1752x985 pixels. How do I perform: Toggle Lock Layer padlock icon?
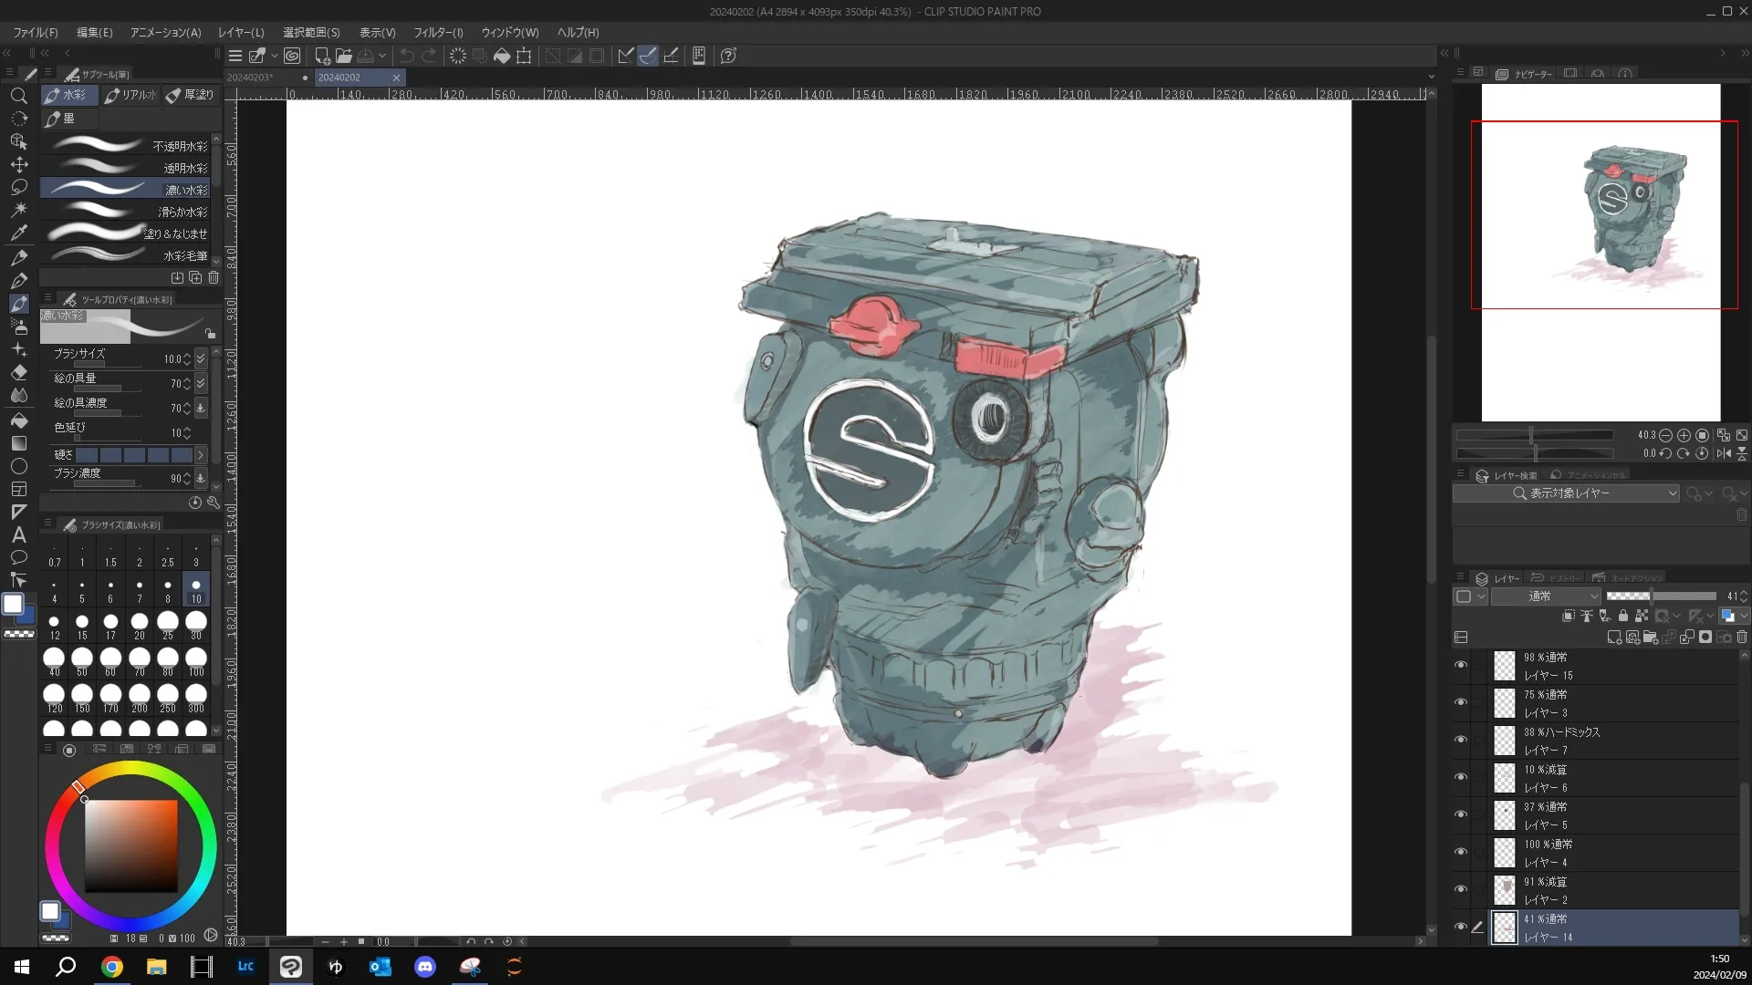tap(1623, 617)
